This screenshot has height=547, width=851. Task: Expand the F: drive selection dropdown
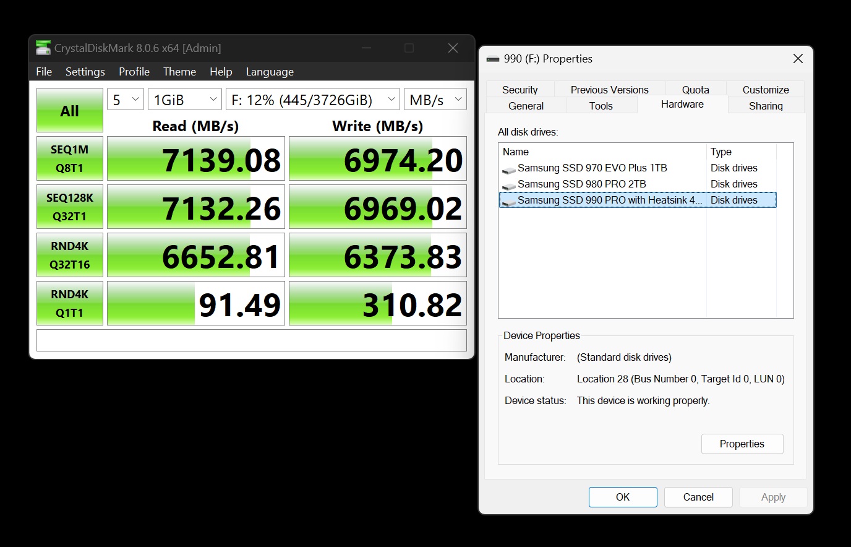click(313, 100)
